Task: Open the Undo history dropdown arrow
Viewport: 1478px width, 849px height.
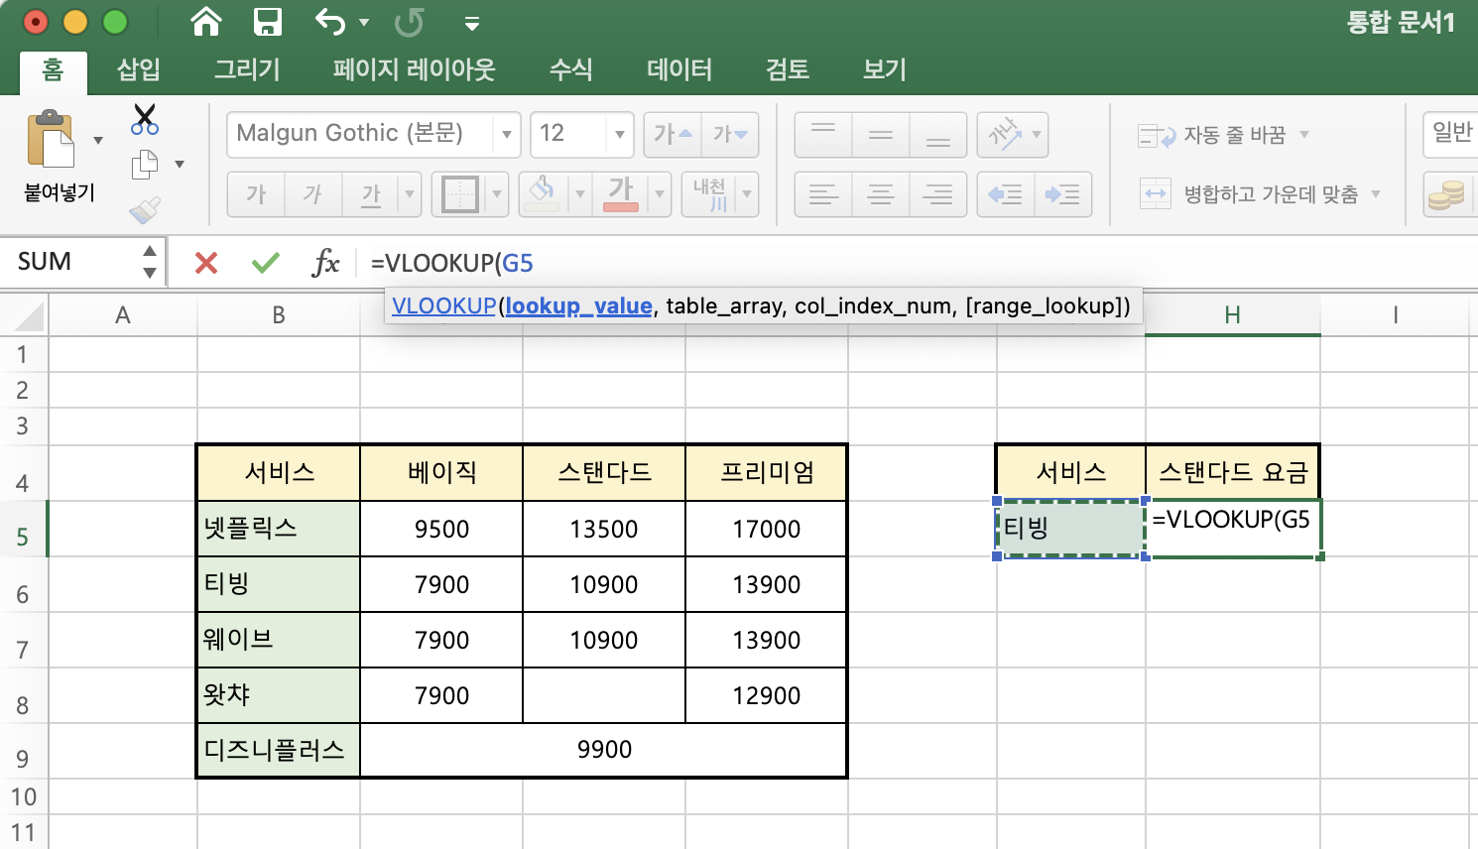Action: click(364, 22)
